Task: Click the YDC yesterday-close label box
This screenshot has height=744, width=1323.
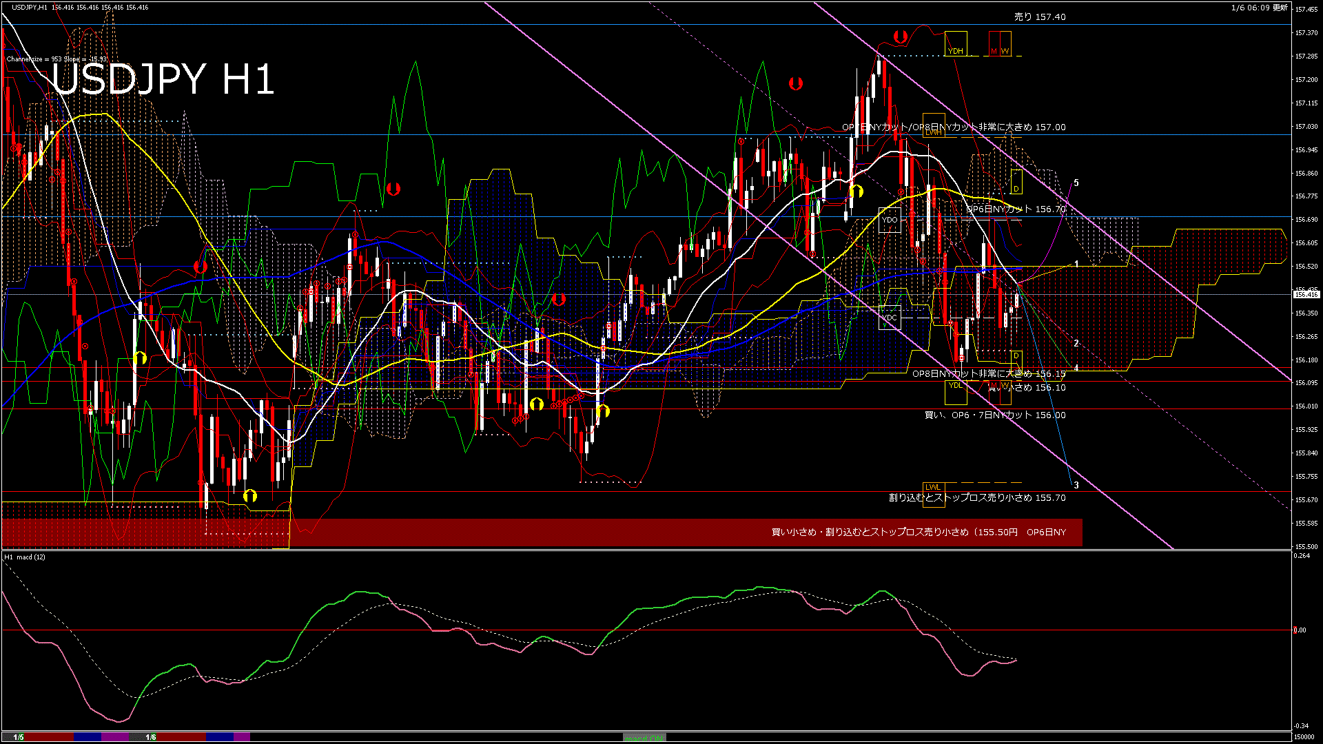Action: click(x=890, y=318)
